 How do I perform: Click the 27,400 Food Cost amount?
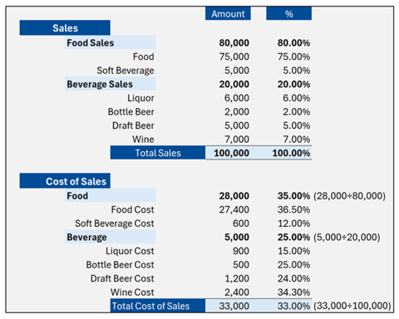click(x=234, y=209)
